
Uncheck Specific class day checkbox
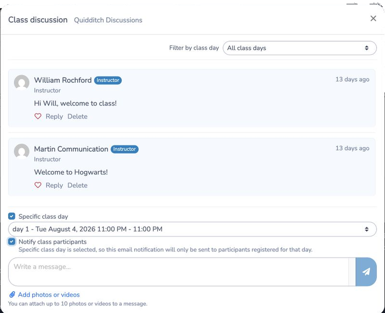point(12,216)
